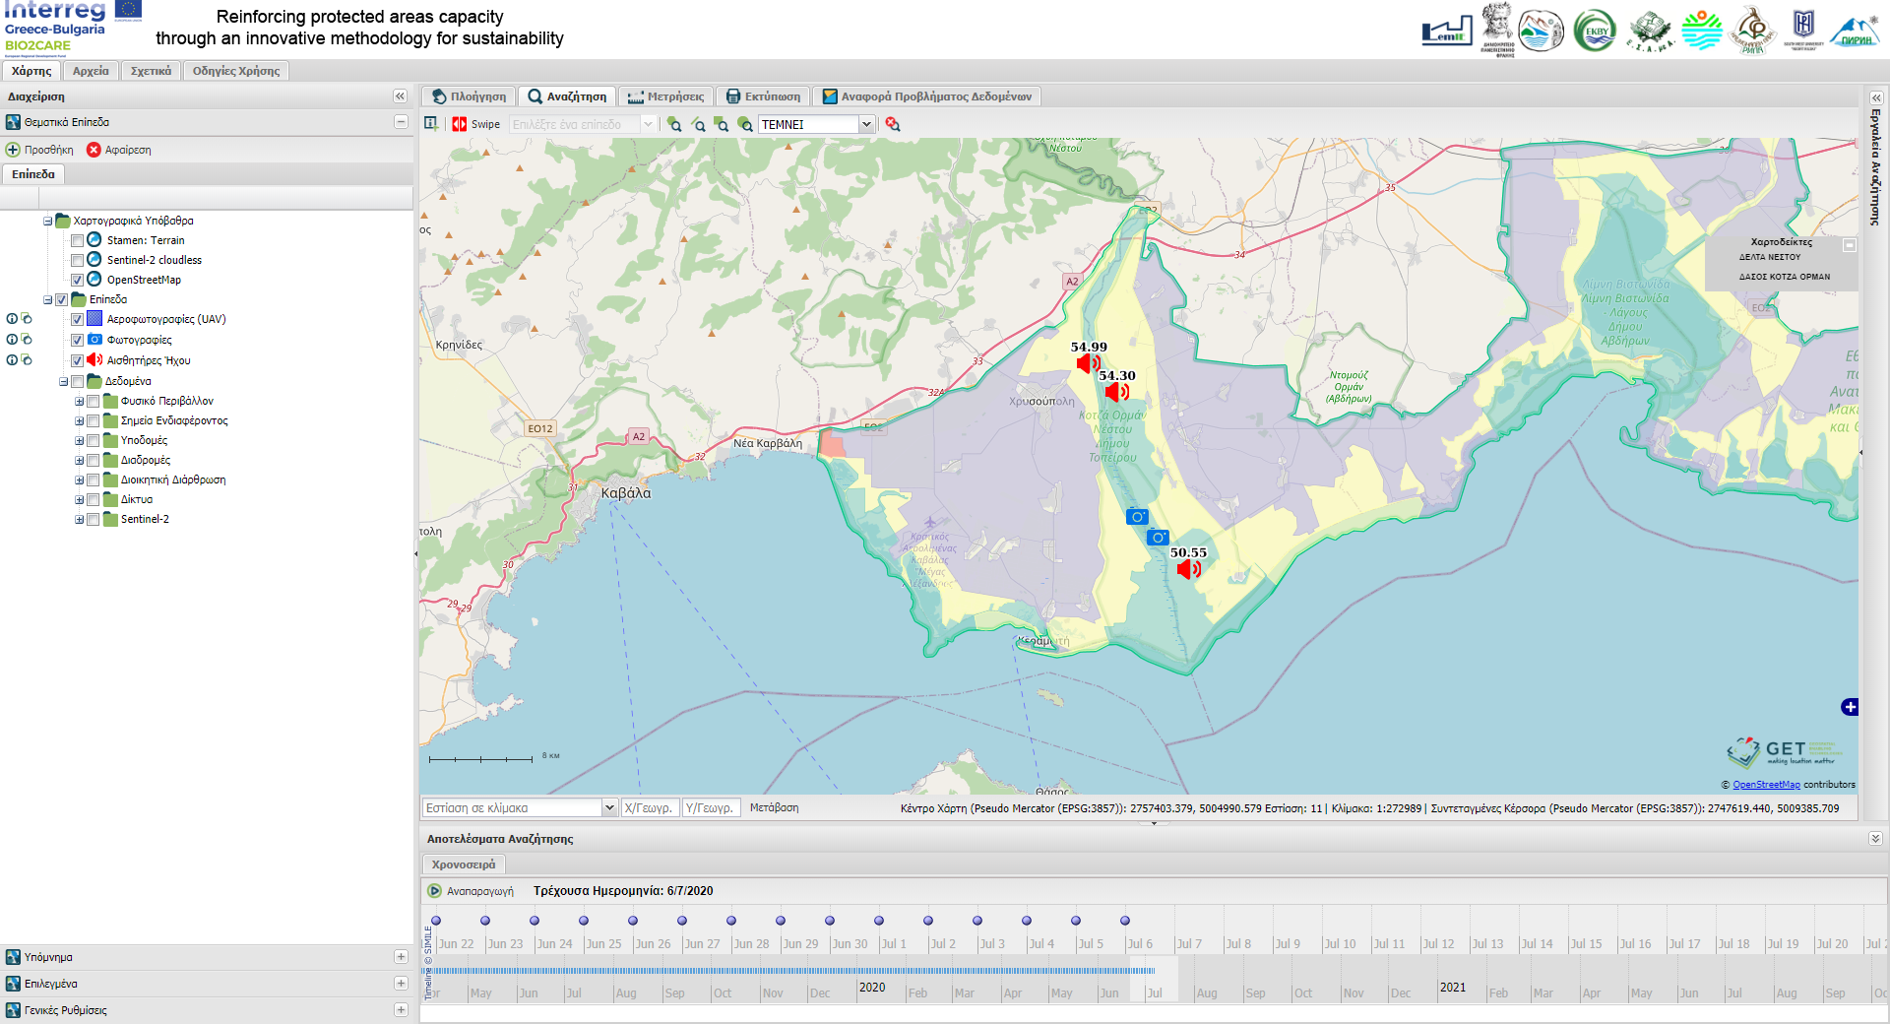Expand the Φυσικό Περιβάλλον folder
This screenshot has height=1024, width=1890.
tap(79, 401)
